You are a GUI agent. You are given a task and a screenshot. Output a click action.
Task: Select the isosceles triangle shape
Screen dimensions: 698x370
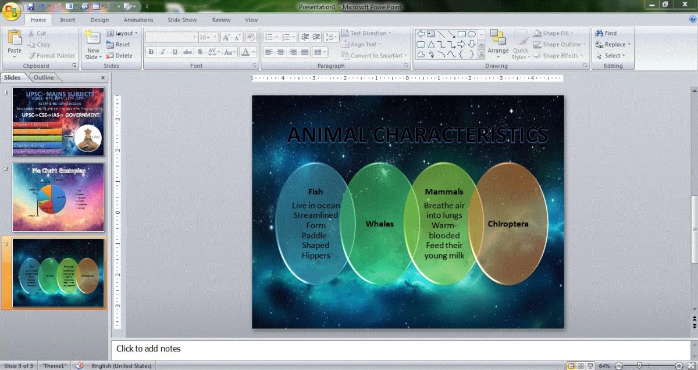431,44
